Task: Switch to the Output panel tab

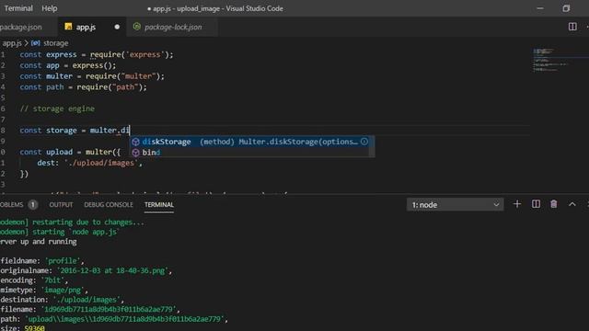Action: click(61, 204)
